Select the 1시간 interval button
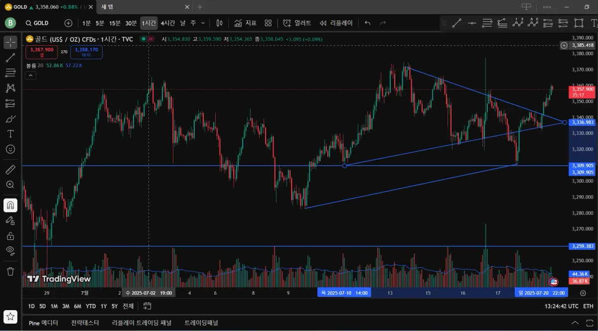Viewport: 598px width, 331px height. pos(149,23)
